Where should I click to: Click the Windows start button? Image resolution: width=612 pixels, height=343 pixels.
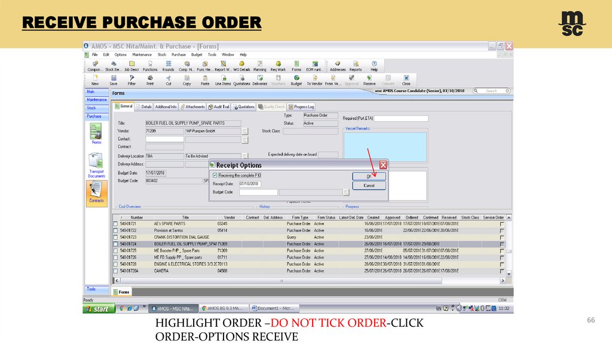[x=99, y=309]
